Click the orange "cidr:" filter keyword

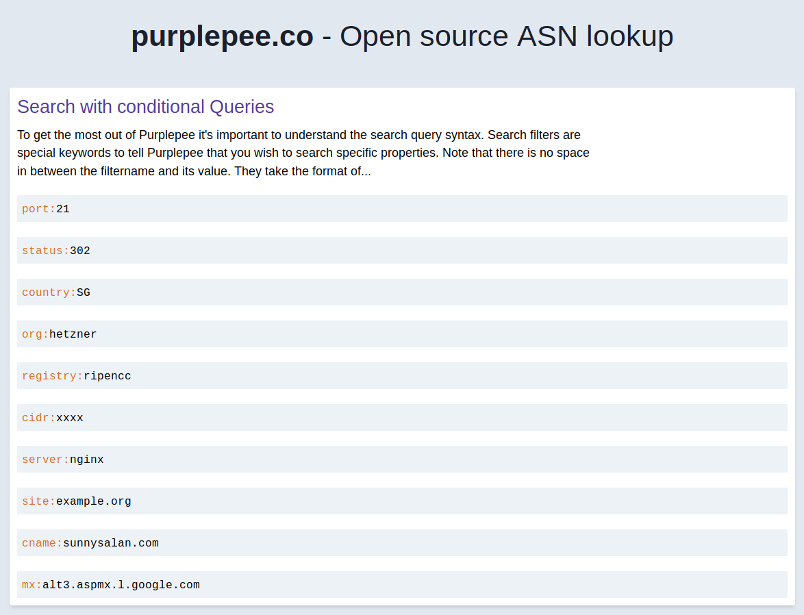click(x=38, y=418)
